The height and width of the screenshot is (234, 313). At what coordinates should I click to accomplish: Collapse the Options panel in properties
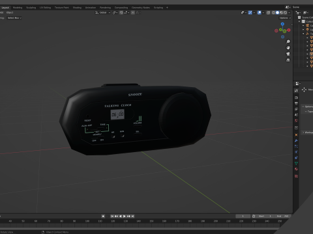[x=303, y=107]
